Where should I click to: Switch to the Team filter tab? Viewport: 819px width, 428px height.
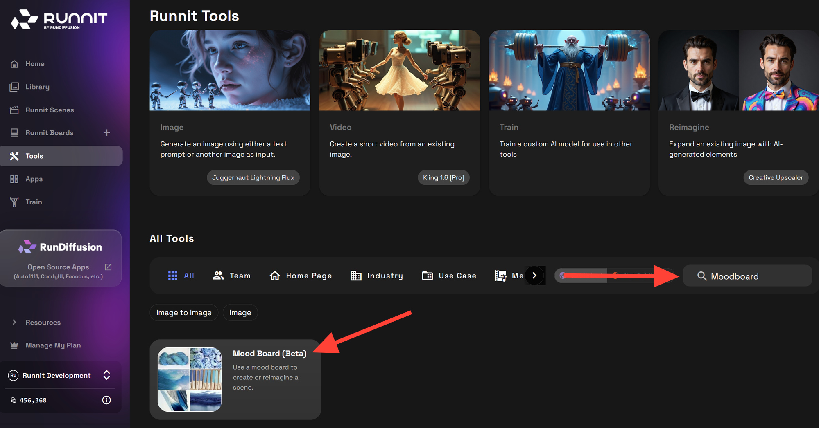click(232, 276)
